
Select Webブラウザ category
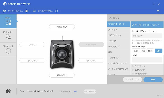click(118, 46)
